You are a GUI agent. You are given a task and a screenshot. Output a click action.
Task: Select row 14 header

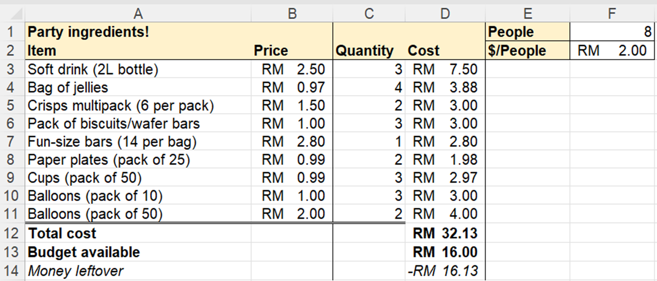(12, 271)
